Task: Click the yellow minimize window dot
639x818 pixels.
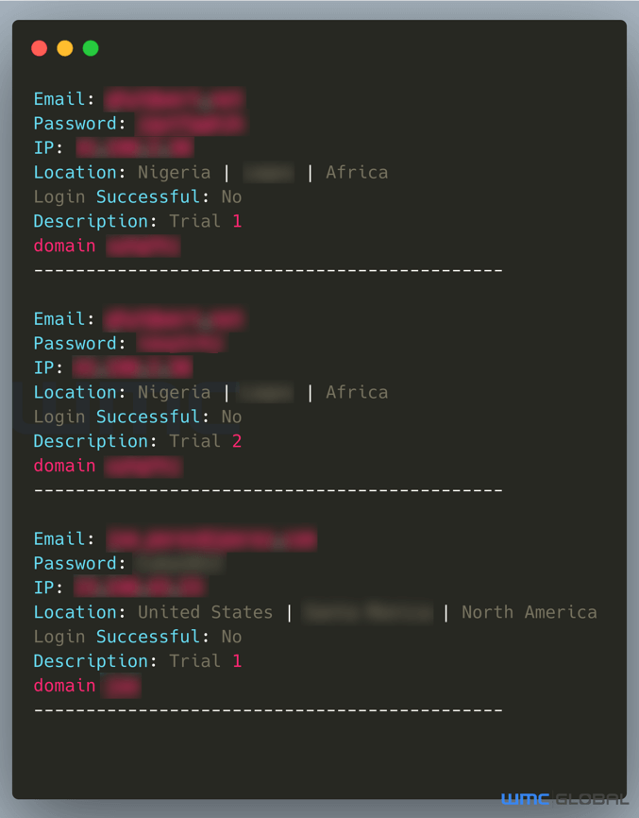Action: (x=64, y=48)
